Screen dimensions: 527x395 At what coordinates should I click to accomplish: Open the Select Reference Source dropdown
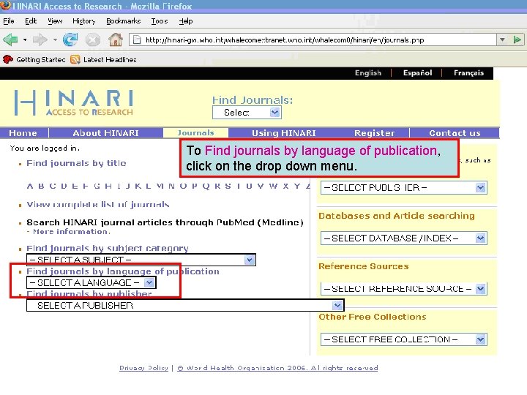(403, 289)
